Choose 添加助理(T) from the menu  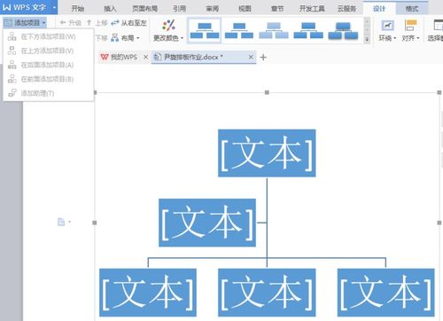click(48, 93)
